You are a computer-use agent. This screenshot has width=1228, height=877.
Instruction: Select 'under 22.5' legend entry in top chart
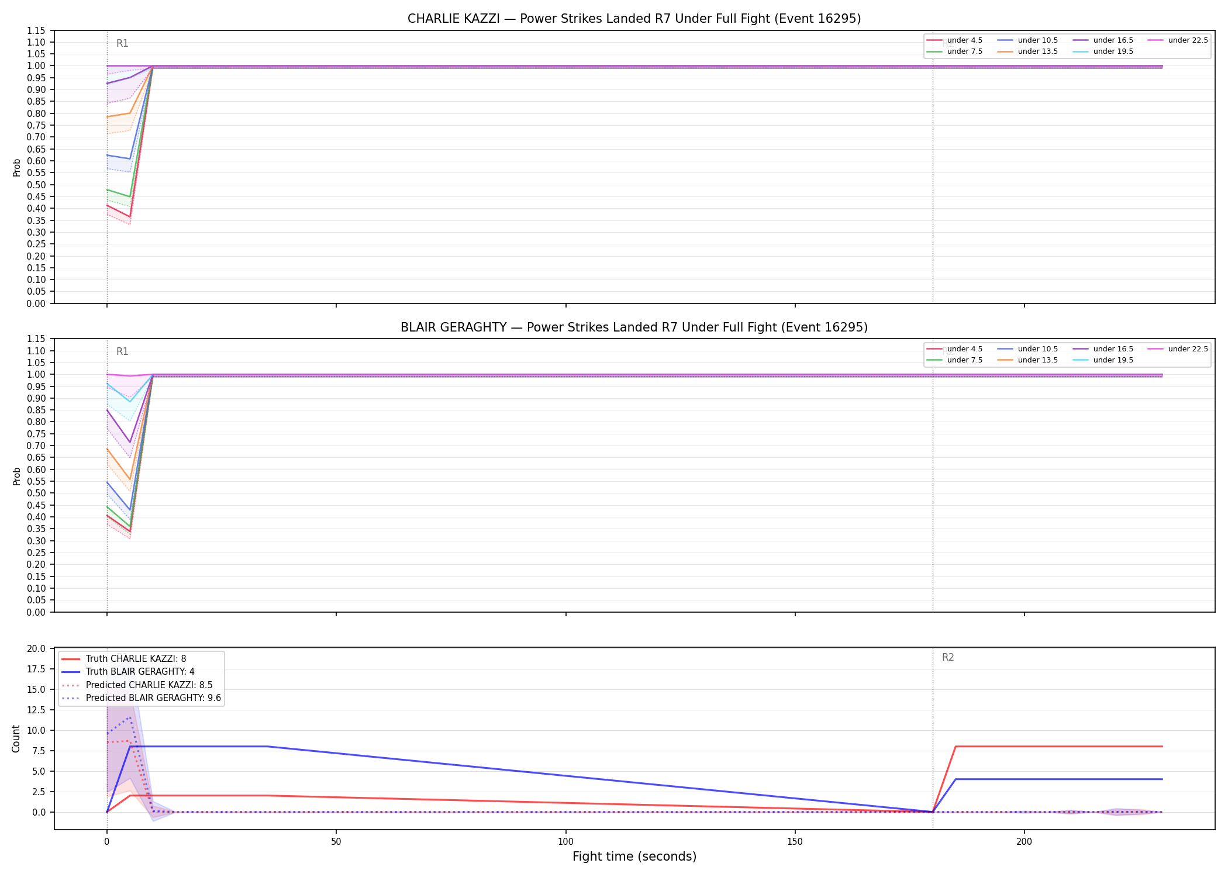pos(1178,40)
